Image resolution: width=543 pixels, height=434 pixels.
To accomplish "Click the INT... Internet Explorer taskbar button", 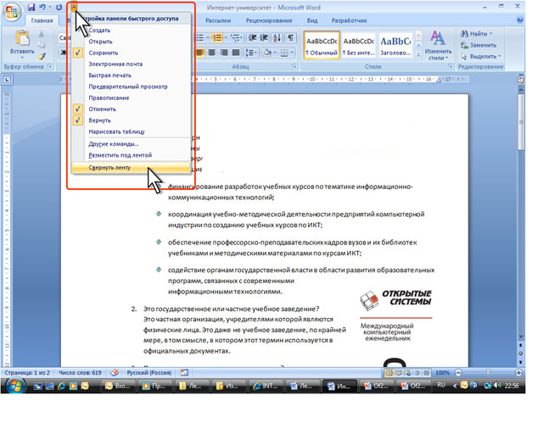I will click(x=265, y=386).
